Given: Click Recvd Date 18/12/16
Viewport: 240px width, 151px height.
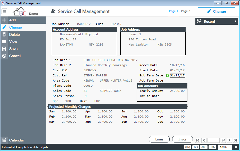Looking at the screenshot, I should [x=177, y=65].
